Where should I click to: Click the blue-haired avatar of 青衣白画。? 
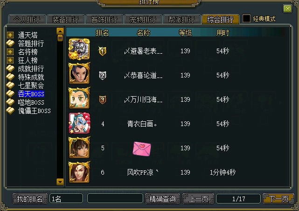coord(79,123)
